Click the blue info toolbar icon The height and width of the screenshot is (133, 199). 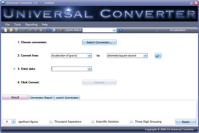point(48,30)
